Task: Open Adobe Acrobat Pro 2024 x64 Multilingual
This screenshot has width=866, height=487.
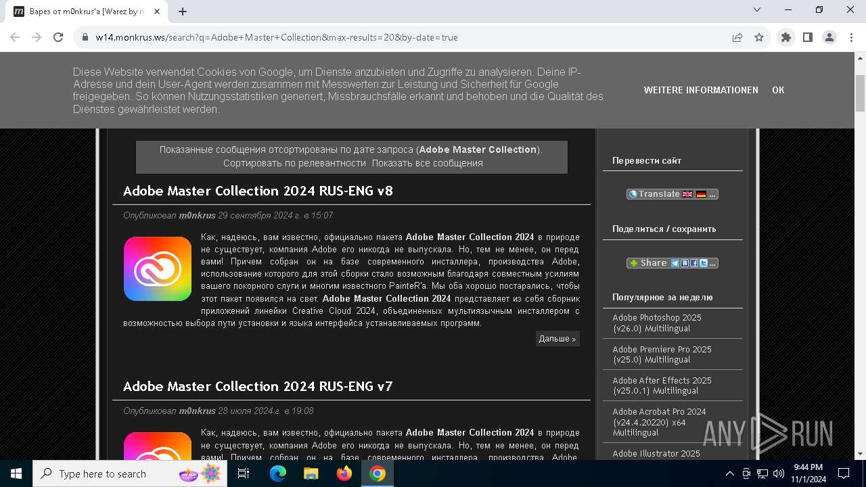Action: pyautogui.click(x=659, y=421)
